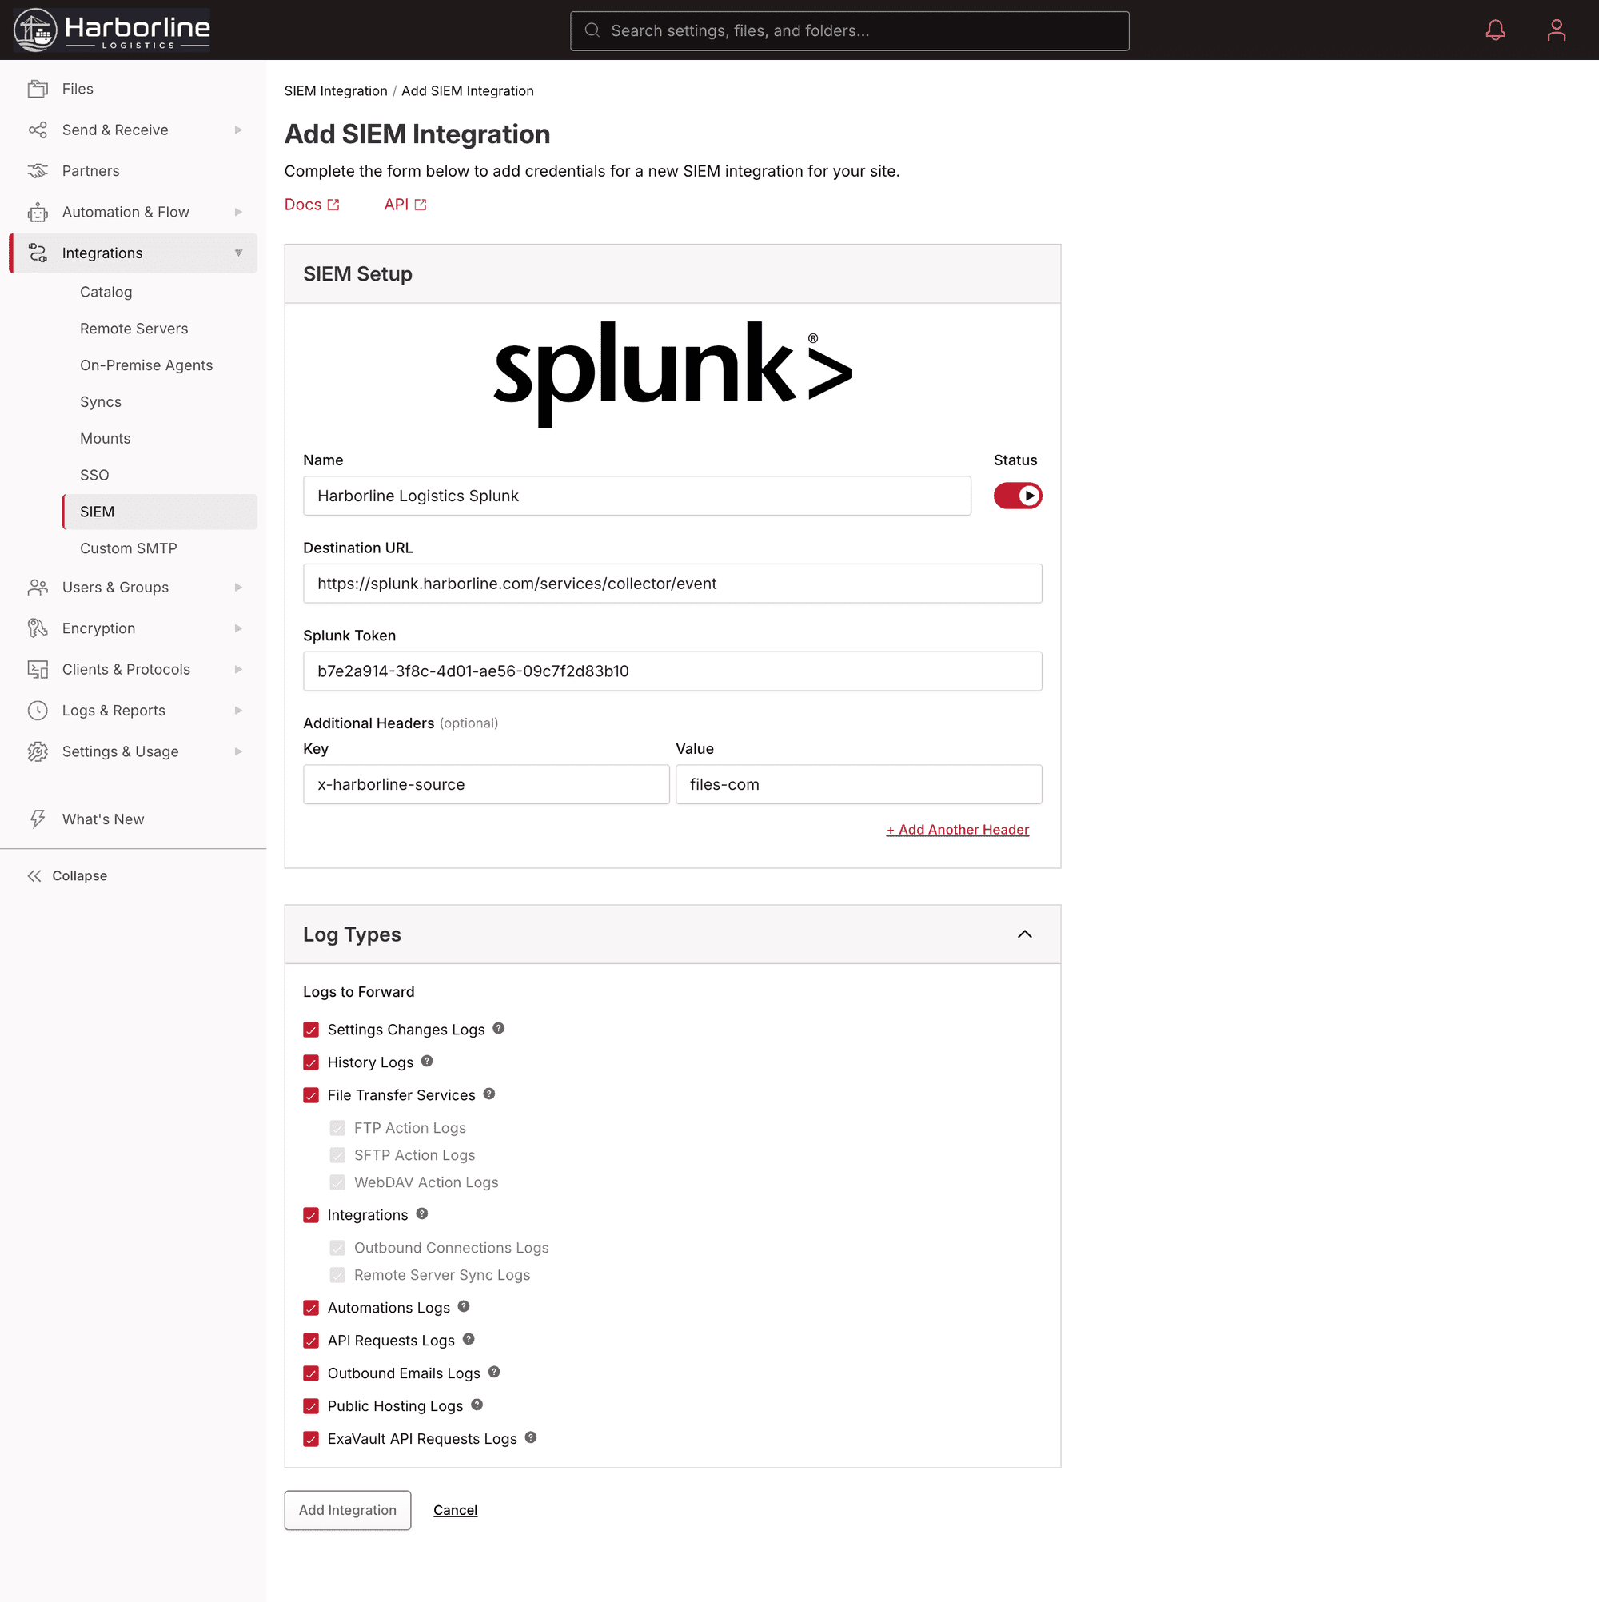
Task: Click the Destination URL input field
Action: [672, 584]
